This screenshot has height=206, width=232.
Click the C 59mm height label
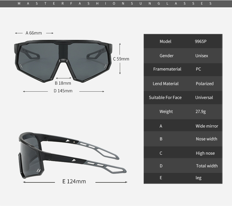[x=121, y=59]
